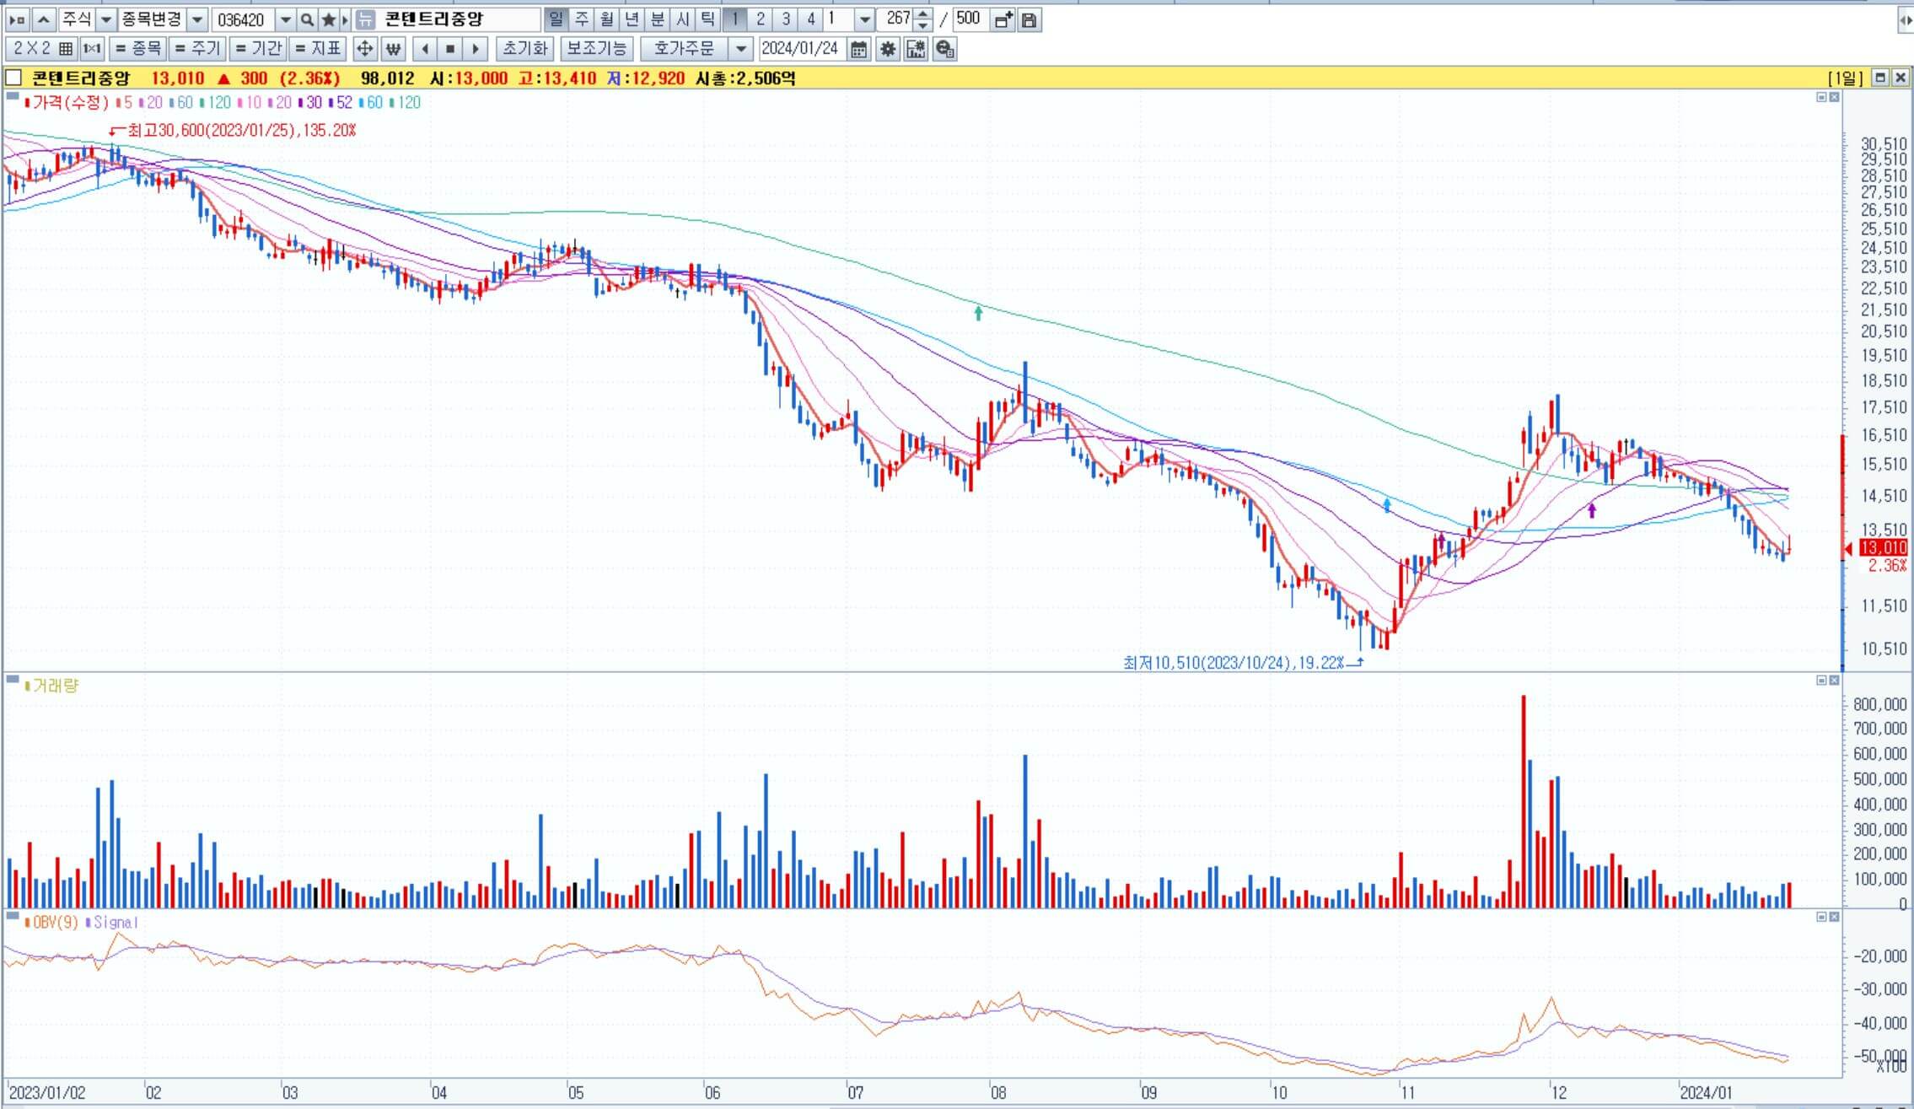The height and width of the screenshot is (1109, 1914).
Task: Click the crosshair move icon
Action: [x=364, y=49]
